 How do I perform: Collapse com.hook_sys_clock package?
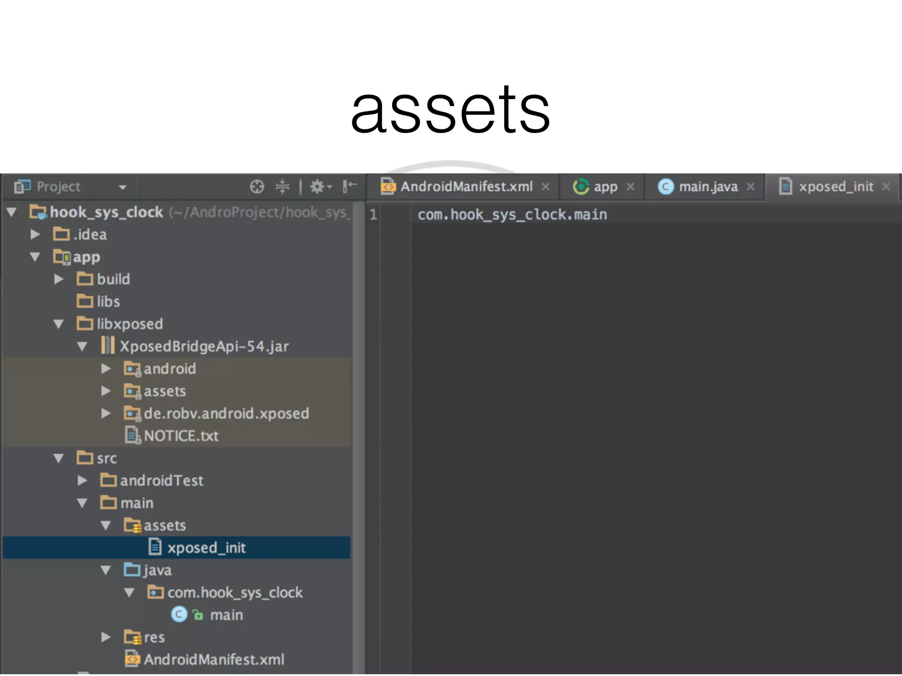point(129,593)
